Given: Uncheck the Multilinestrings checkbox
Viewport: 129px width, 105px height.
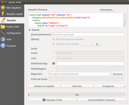Looking at the screenshot, I should pos(54,63).
